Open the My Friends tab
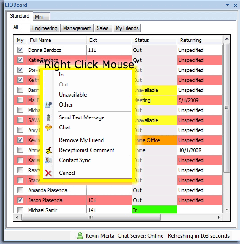Screen dimensions: 240x244 (127, 28)
